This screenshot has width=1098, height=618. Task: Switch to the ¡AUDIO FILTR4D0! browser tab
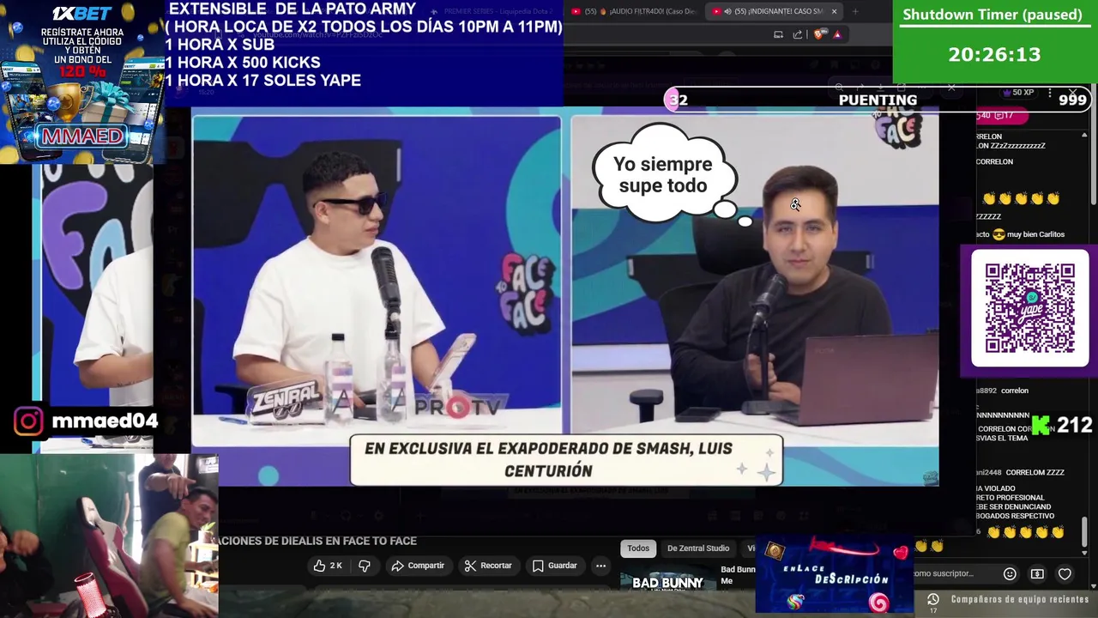tap(634, 11)
